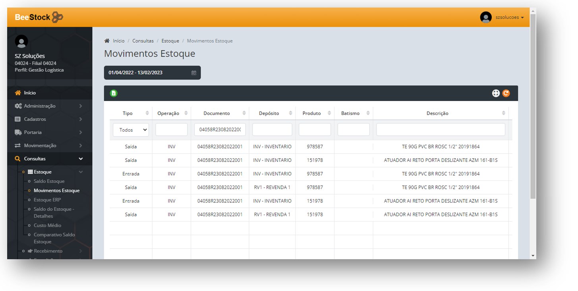Expand the Portaria sidebar menu
The image size is (578, 291).
(49, 132)
